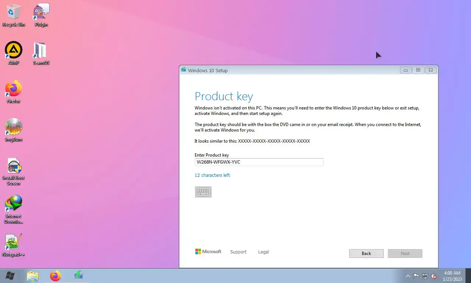Open the Support link
Viewport: 471px width, 283px height.
pos(238,252)
